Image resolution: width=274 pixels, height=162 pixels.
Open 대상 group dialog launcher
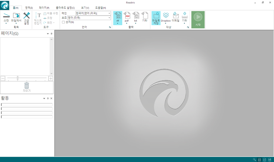point(188,27)
